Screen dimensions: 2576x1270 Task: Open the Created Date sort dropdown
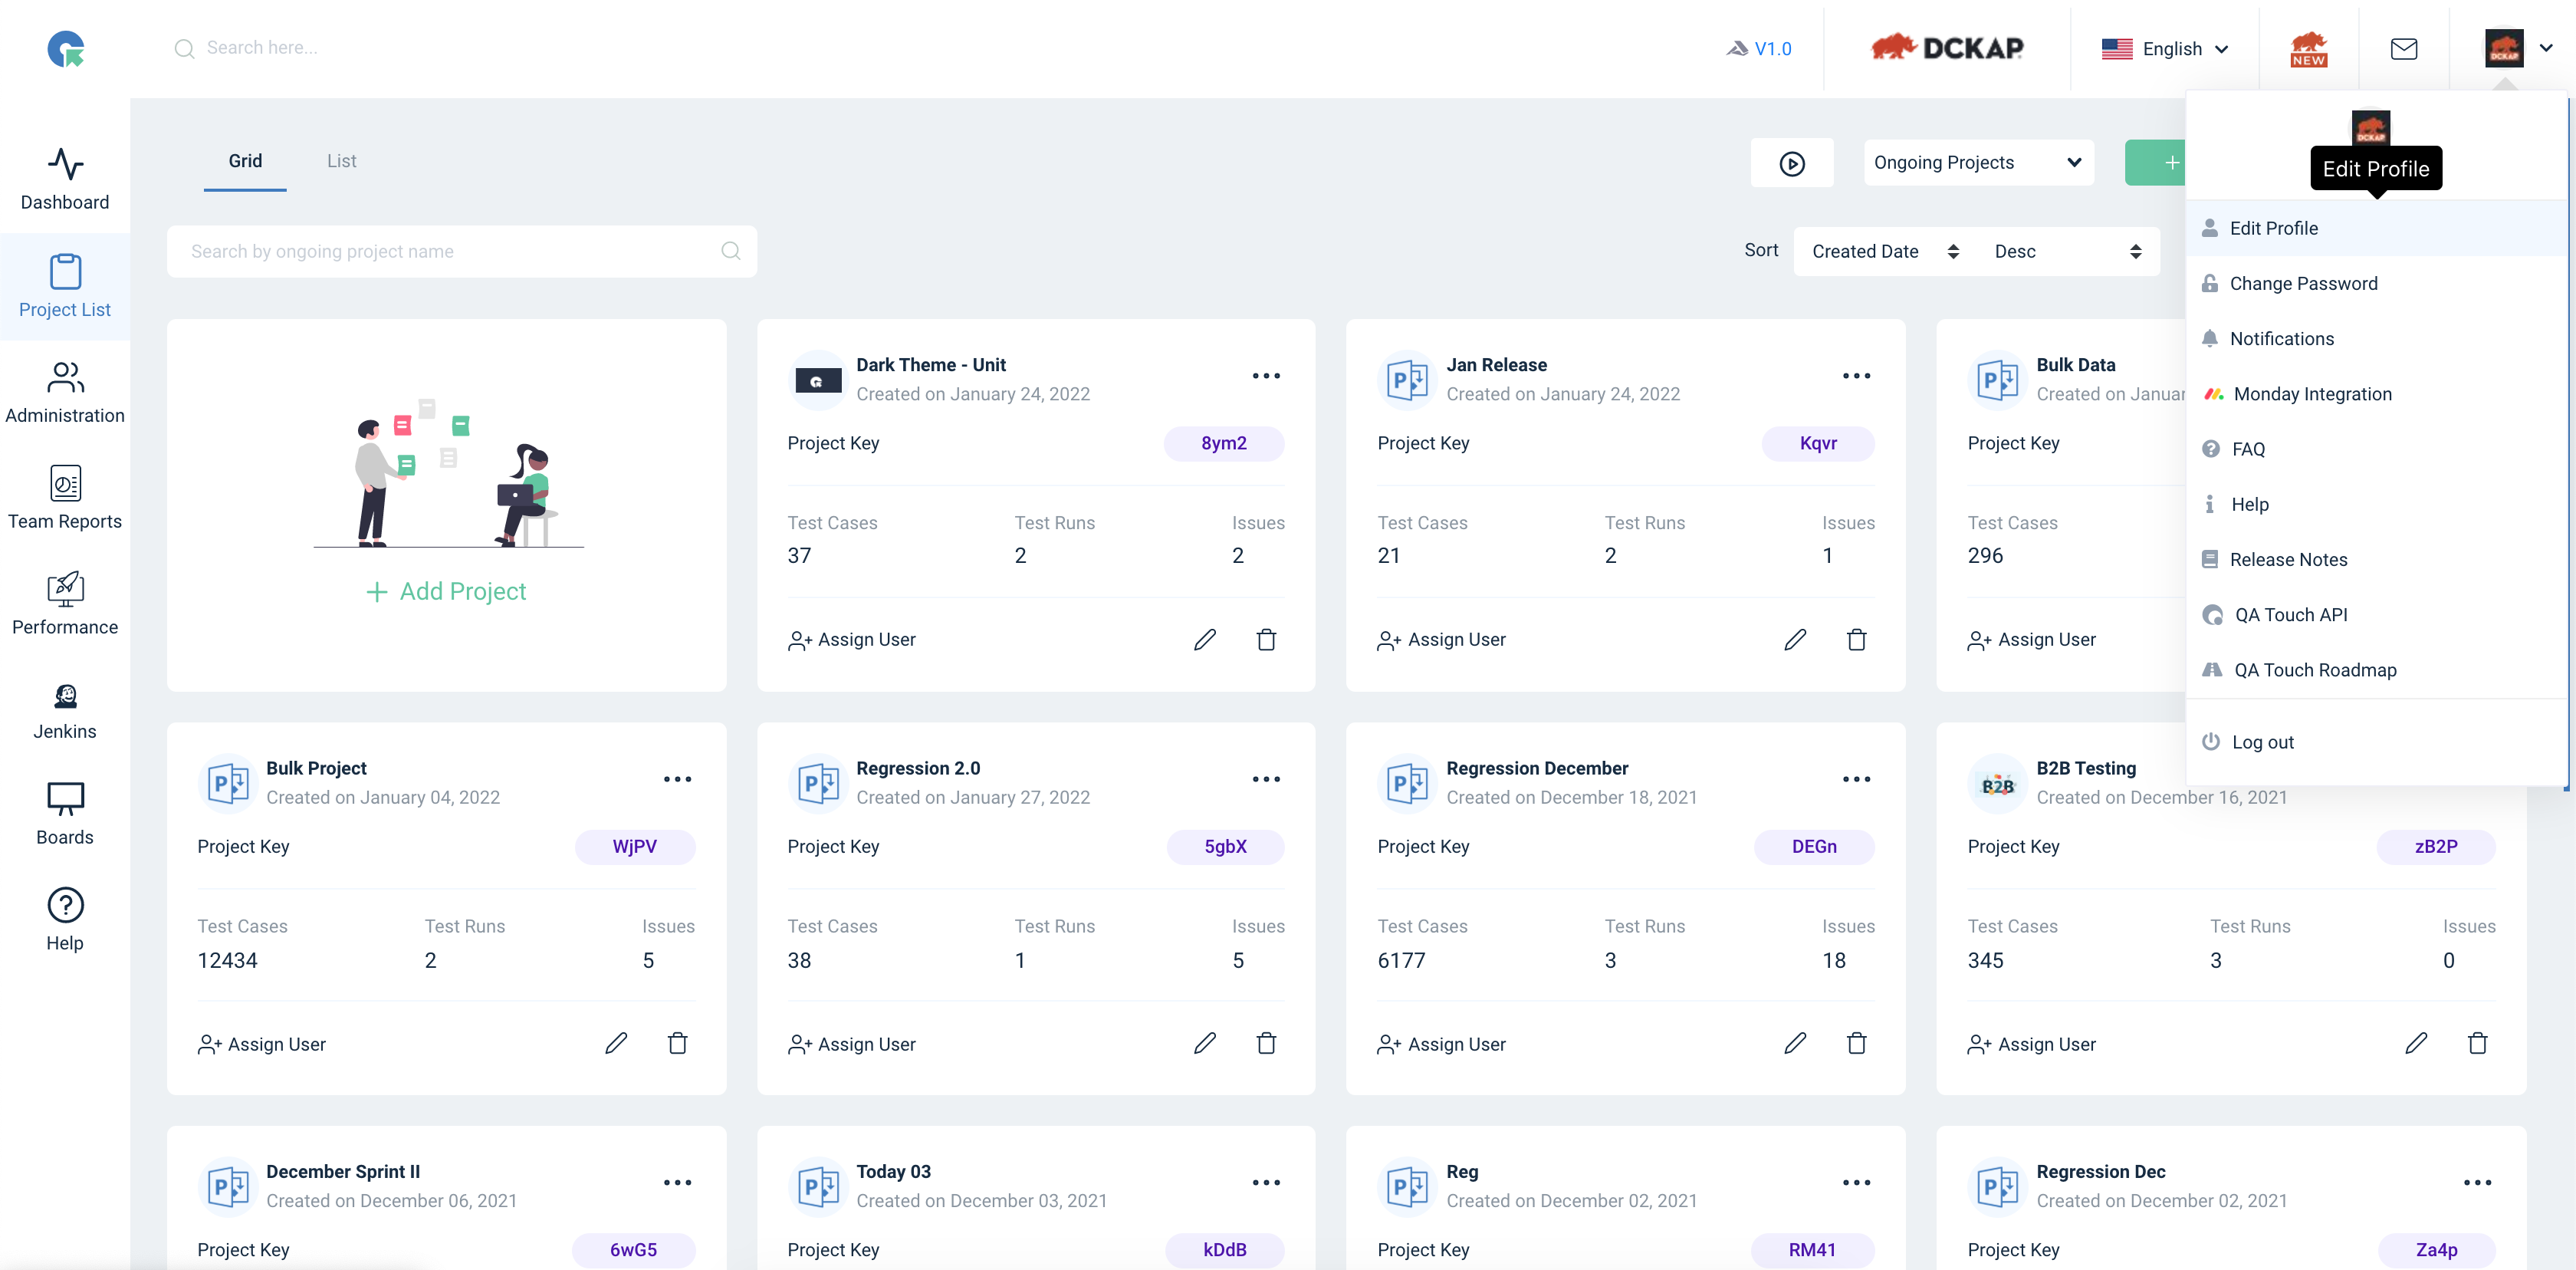[1885, 252]
